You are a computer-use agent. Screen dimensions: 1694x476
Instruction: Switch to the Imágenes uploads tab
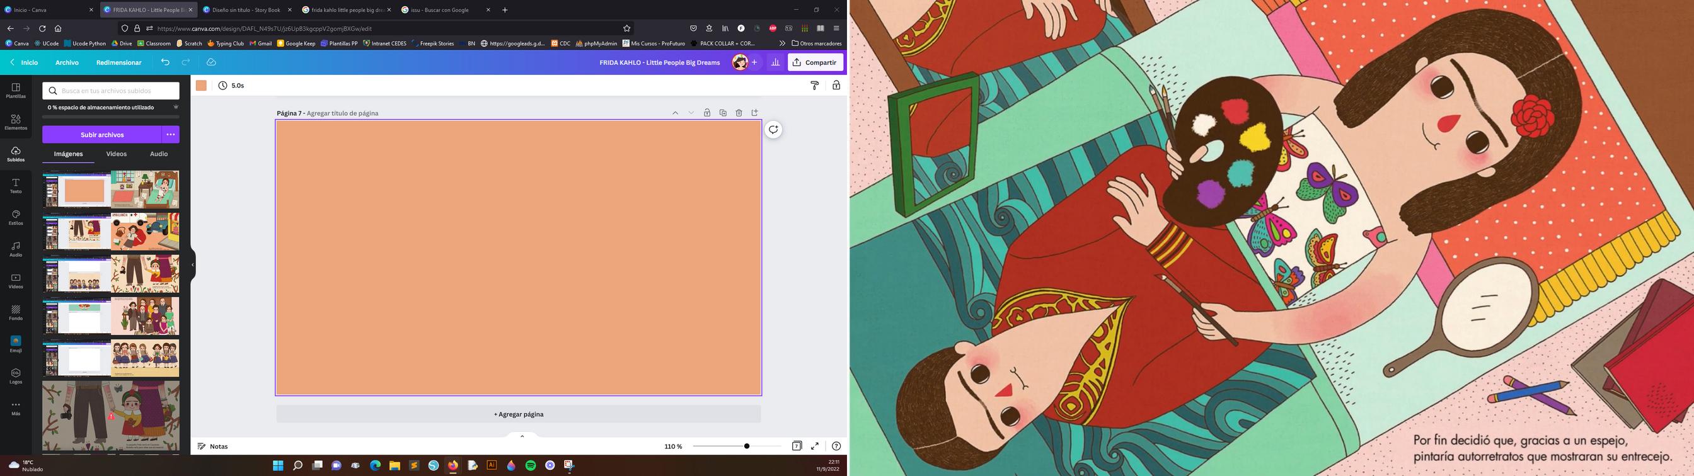coord(69,154)
